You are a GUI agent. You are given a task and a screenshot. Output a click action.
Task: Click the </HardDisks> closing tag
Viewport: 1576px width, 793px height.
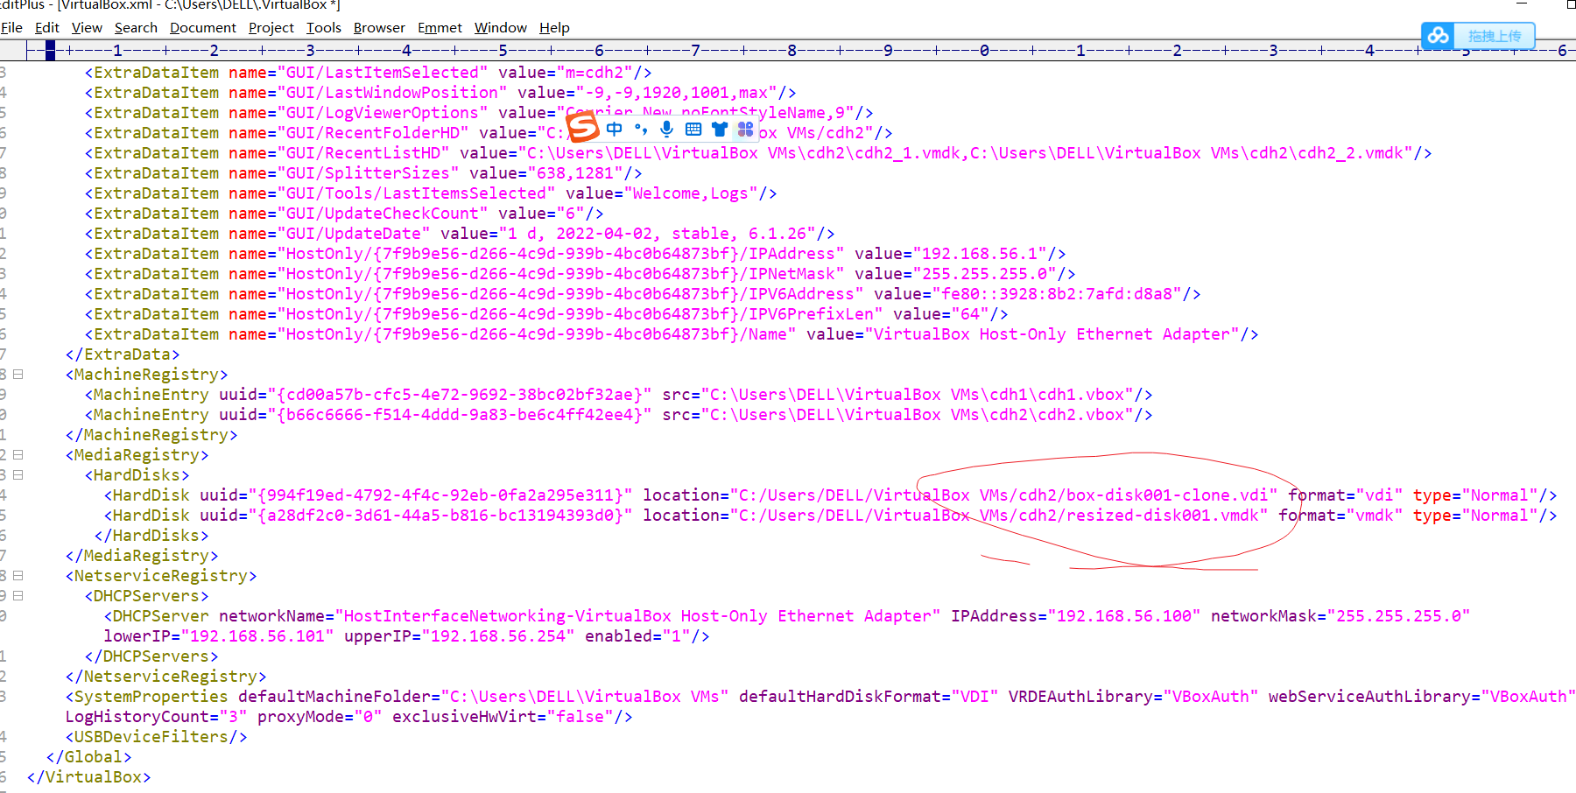point(151,536)
